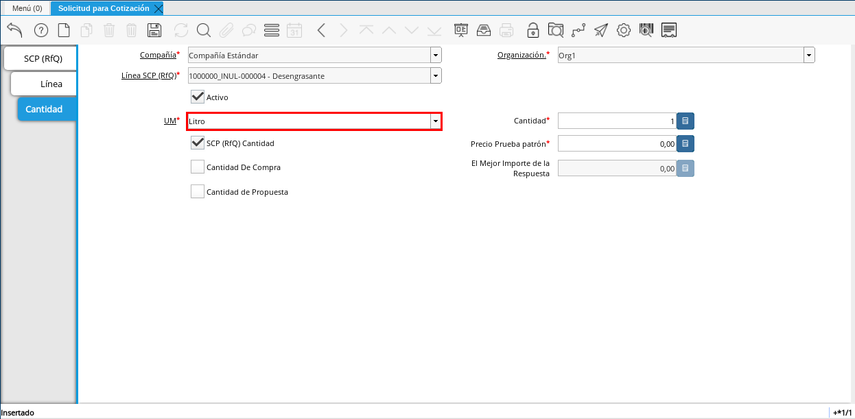Image resolution: width=855 pixels, height=419 pixels.
Task: Click the Línea SCP (RfQ) label link
Action: click(148, 75)
